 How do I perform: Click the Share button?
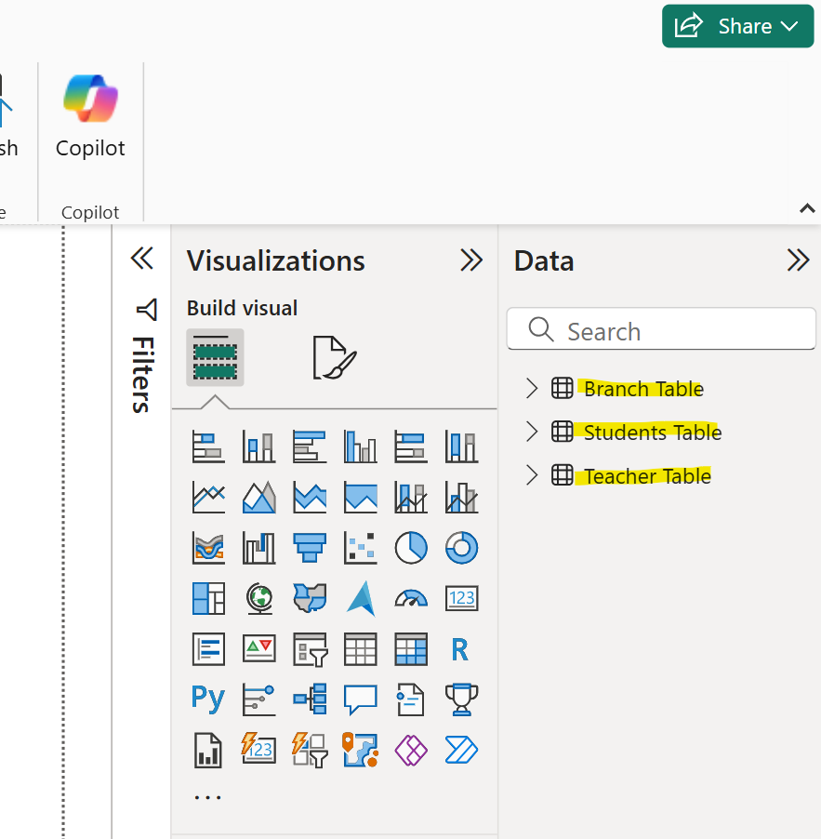click(x=737, y=26)
